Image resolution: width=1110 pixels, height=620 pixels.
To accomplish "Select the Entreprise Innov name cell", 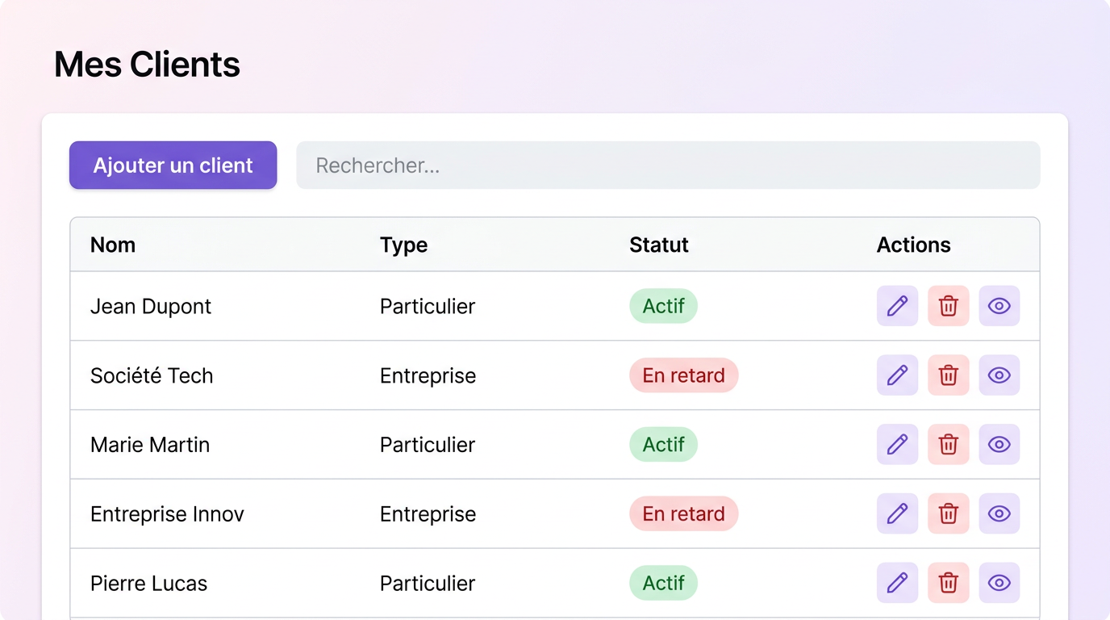I will pyautogui.click(x=167, y=513).
